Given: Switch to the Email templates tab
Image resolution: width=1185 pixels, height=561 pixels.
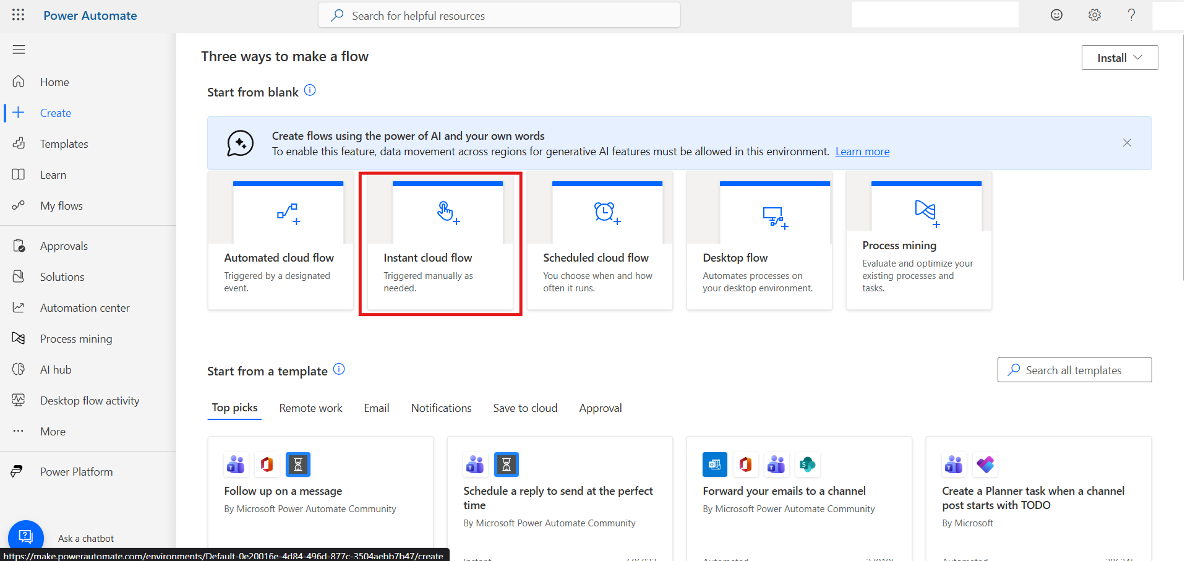Looking at the screenshot, I should coord(376,408).
